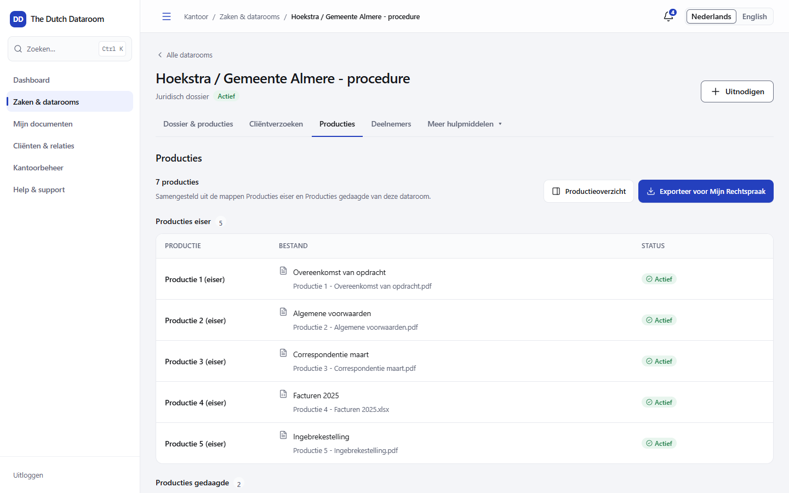Click file icon for Overeenkomst van opdracht
The image size is (789, 493).
[283, 271]
